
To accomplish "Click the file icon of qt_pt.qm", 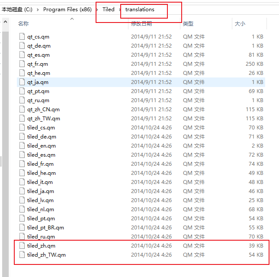I will [22, 91].
